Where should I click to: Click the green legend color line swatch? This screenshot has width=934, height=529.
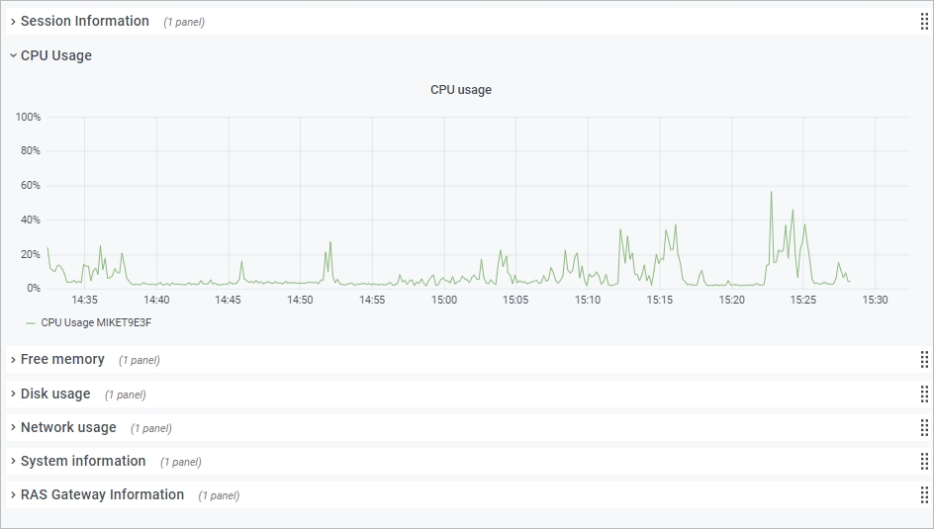(31, 323)
